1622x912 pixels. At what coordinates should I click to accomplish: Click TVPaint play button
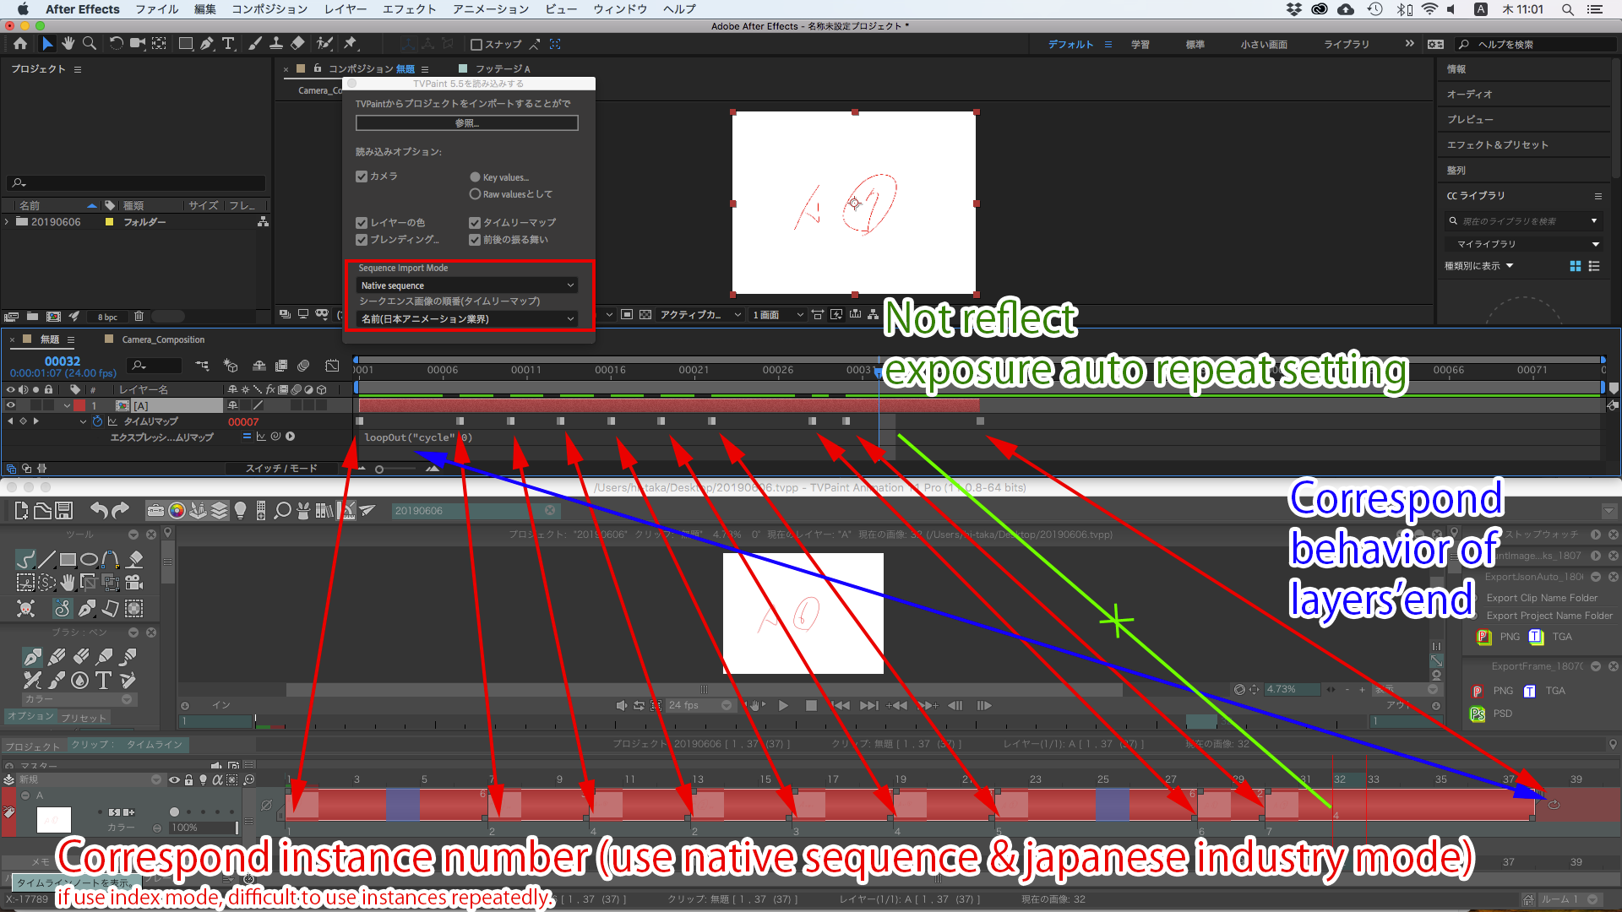(x=783, y=705)
